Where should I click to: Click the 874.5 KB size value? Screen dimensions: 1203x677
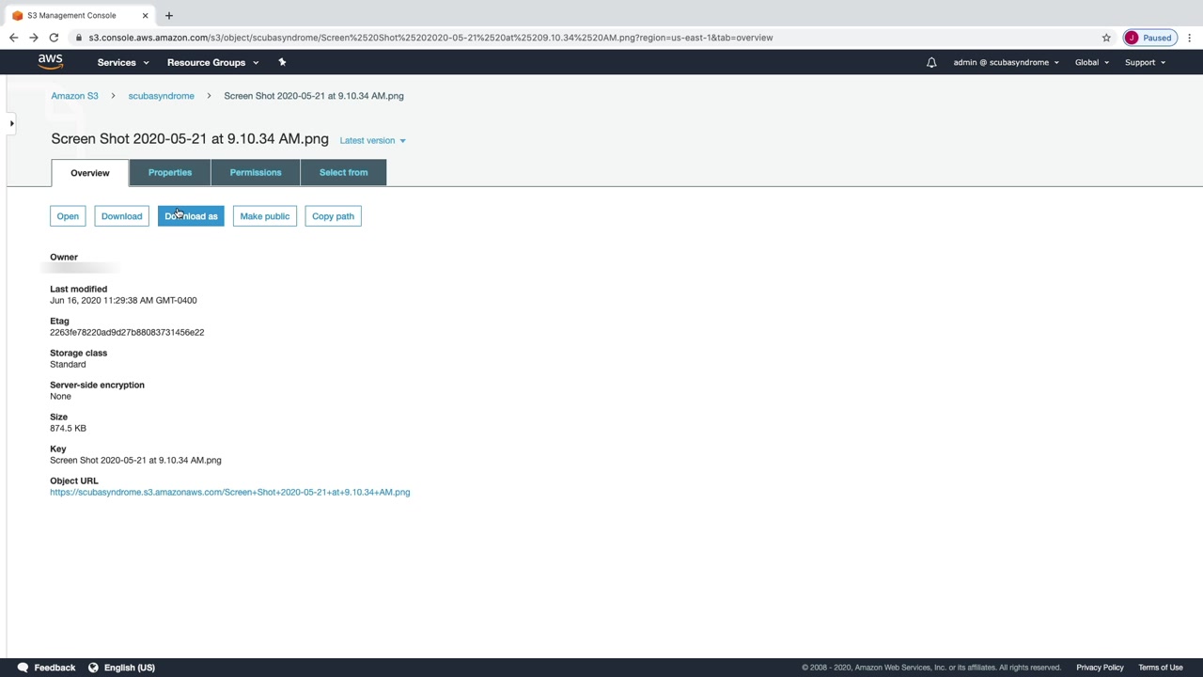[68, 428]
